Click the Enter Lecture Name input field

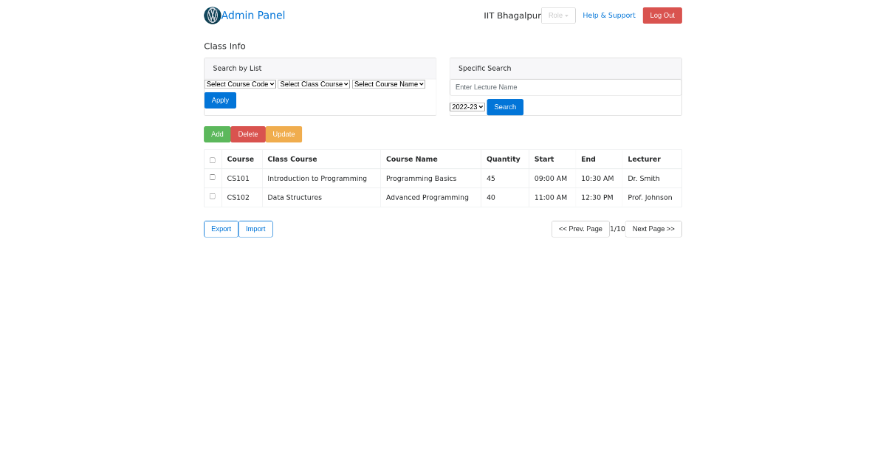point(566,87)
